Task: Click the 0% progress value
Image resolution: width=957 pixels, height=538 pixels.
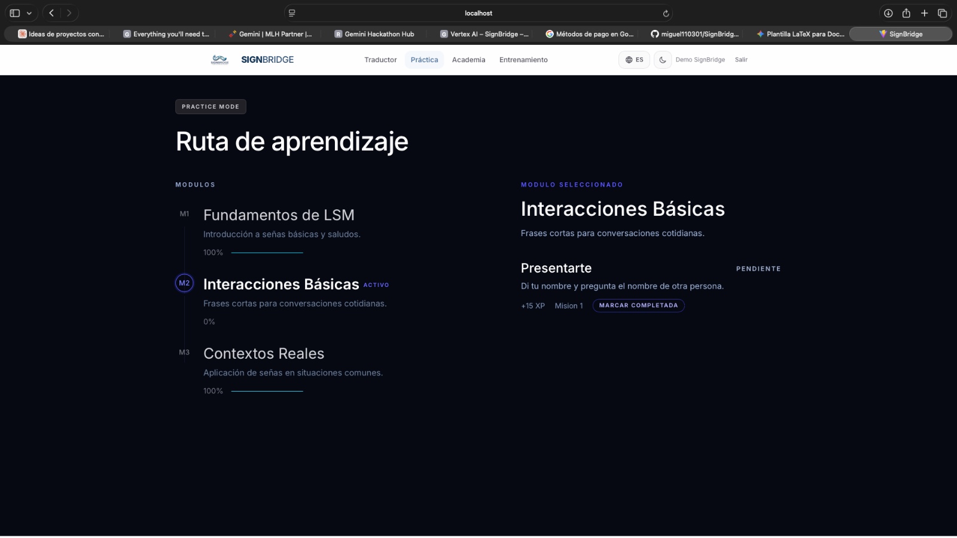Action: pos(209,322)
